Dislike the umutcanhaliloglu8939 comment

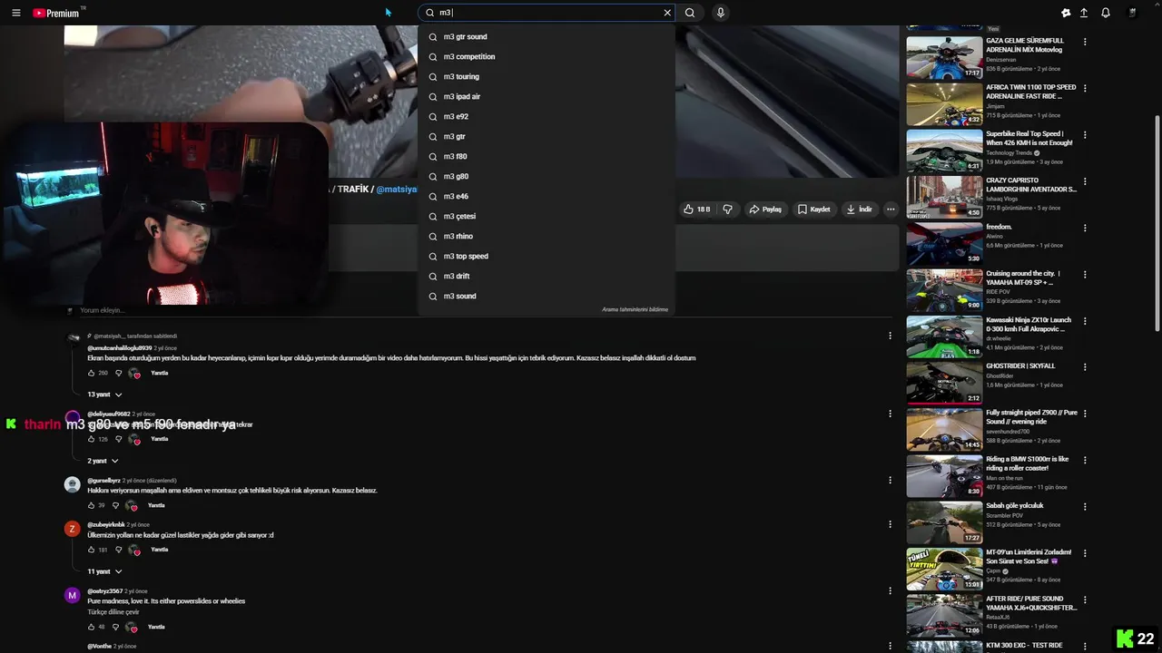point(118,373)
